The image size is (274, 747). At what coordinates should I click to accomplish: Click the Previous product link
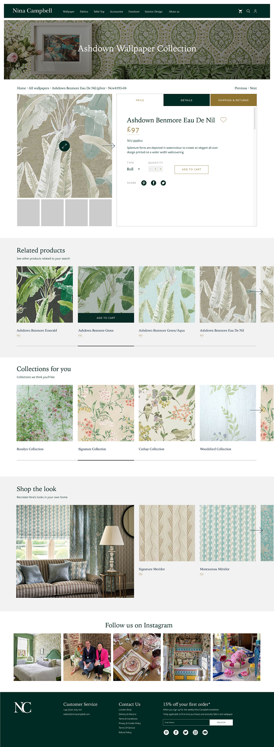241,88
